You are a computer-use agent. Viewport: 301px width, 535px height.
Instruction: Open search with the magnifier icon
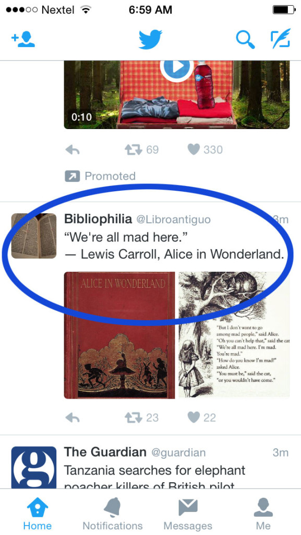pyautogui.click(x=245, y=40)
